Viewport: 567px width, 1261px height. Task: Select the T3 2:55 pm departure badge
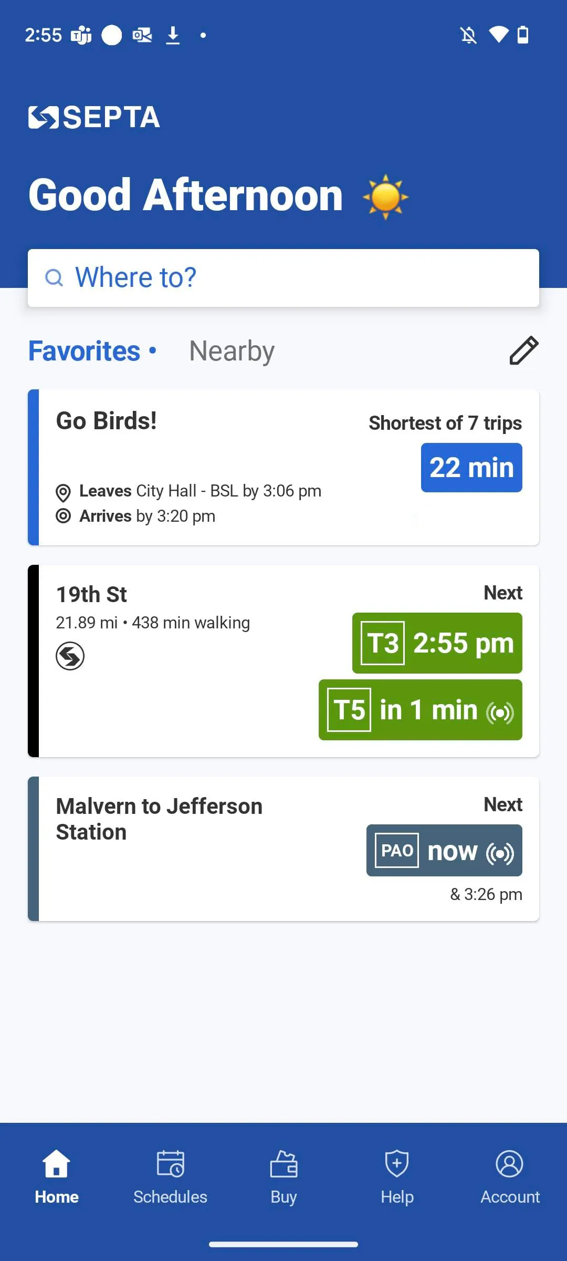[437, 643]
